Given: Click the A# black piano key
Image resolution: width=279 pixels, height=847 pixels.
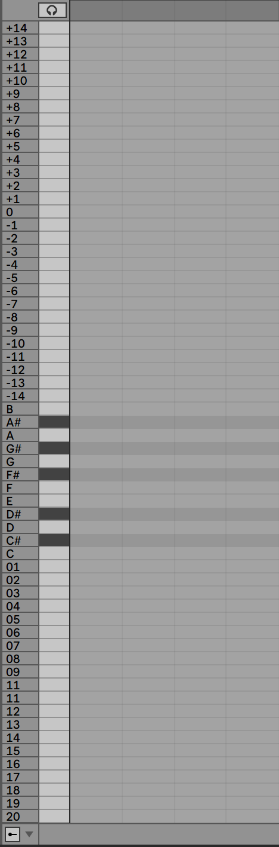Looking at the screenshot, I should point(54,422).
